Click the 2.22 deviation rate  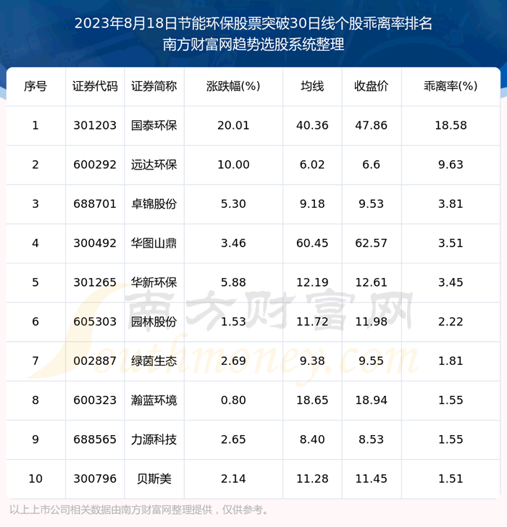coord(451,321)
